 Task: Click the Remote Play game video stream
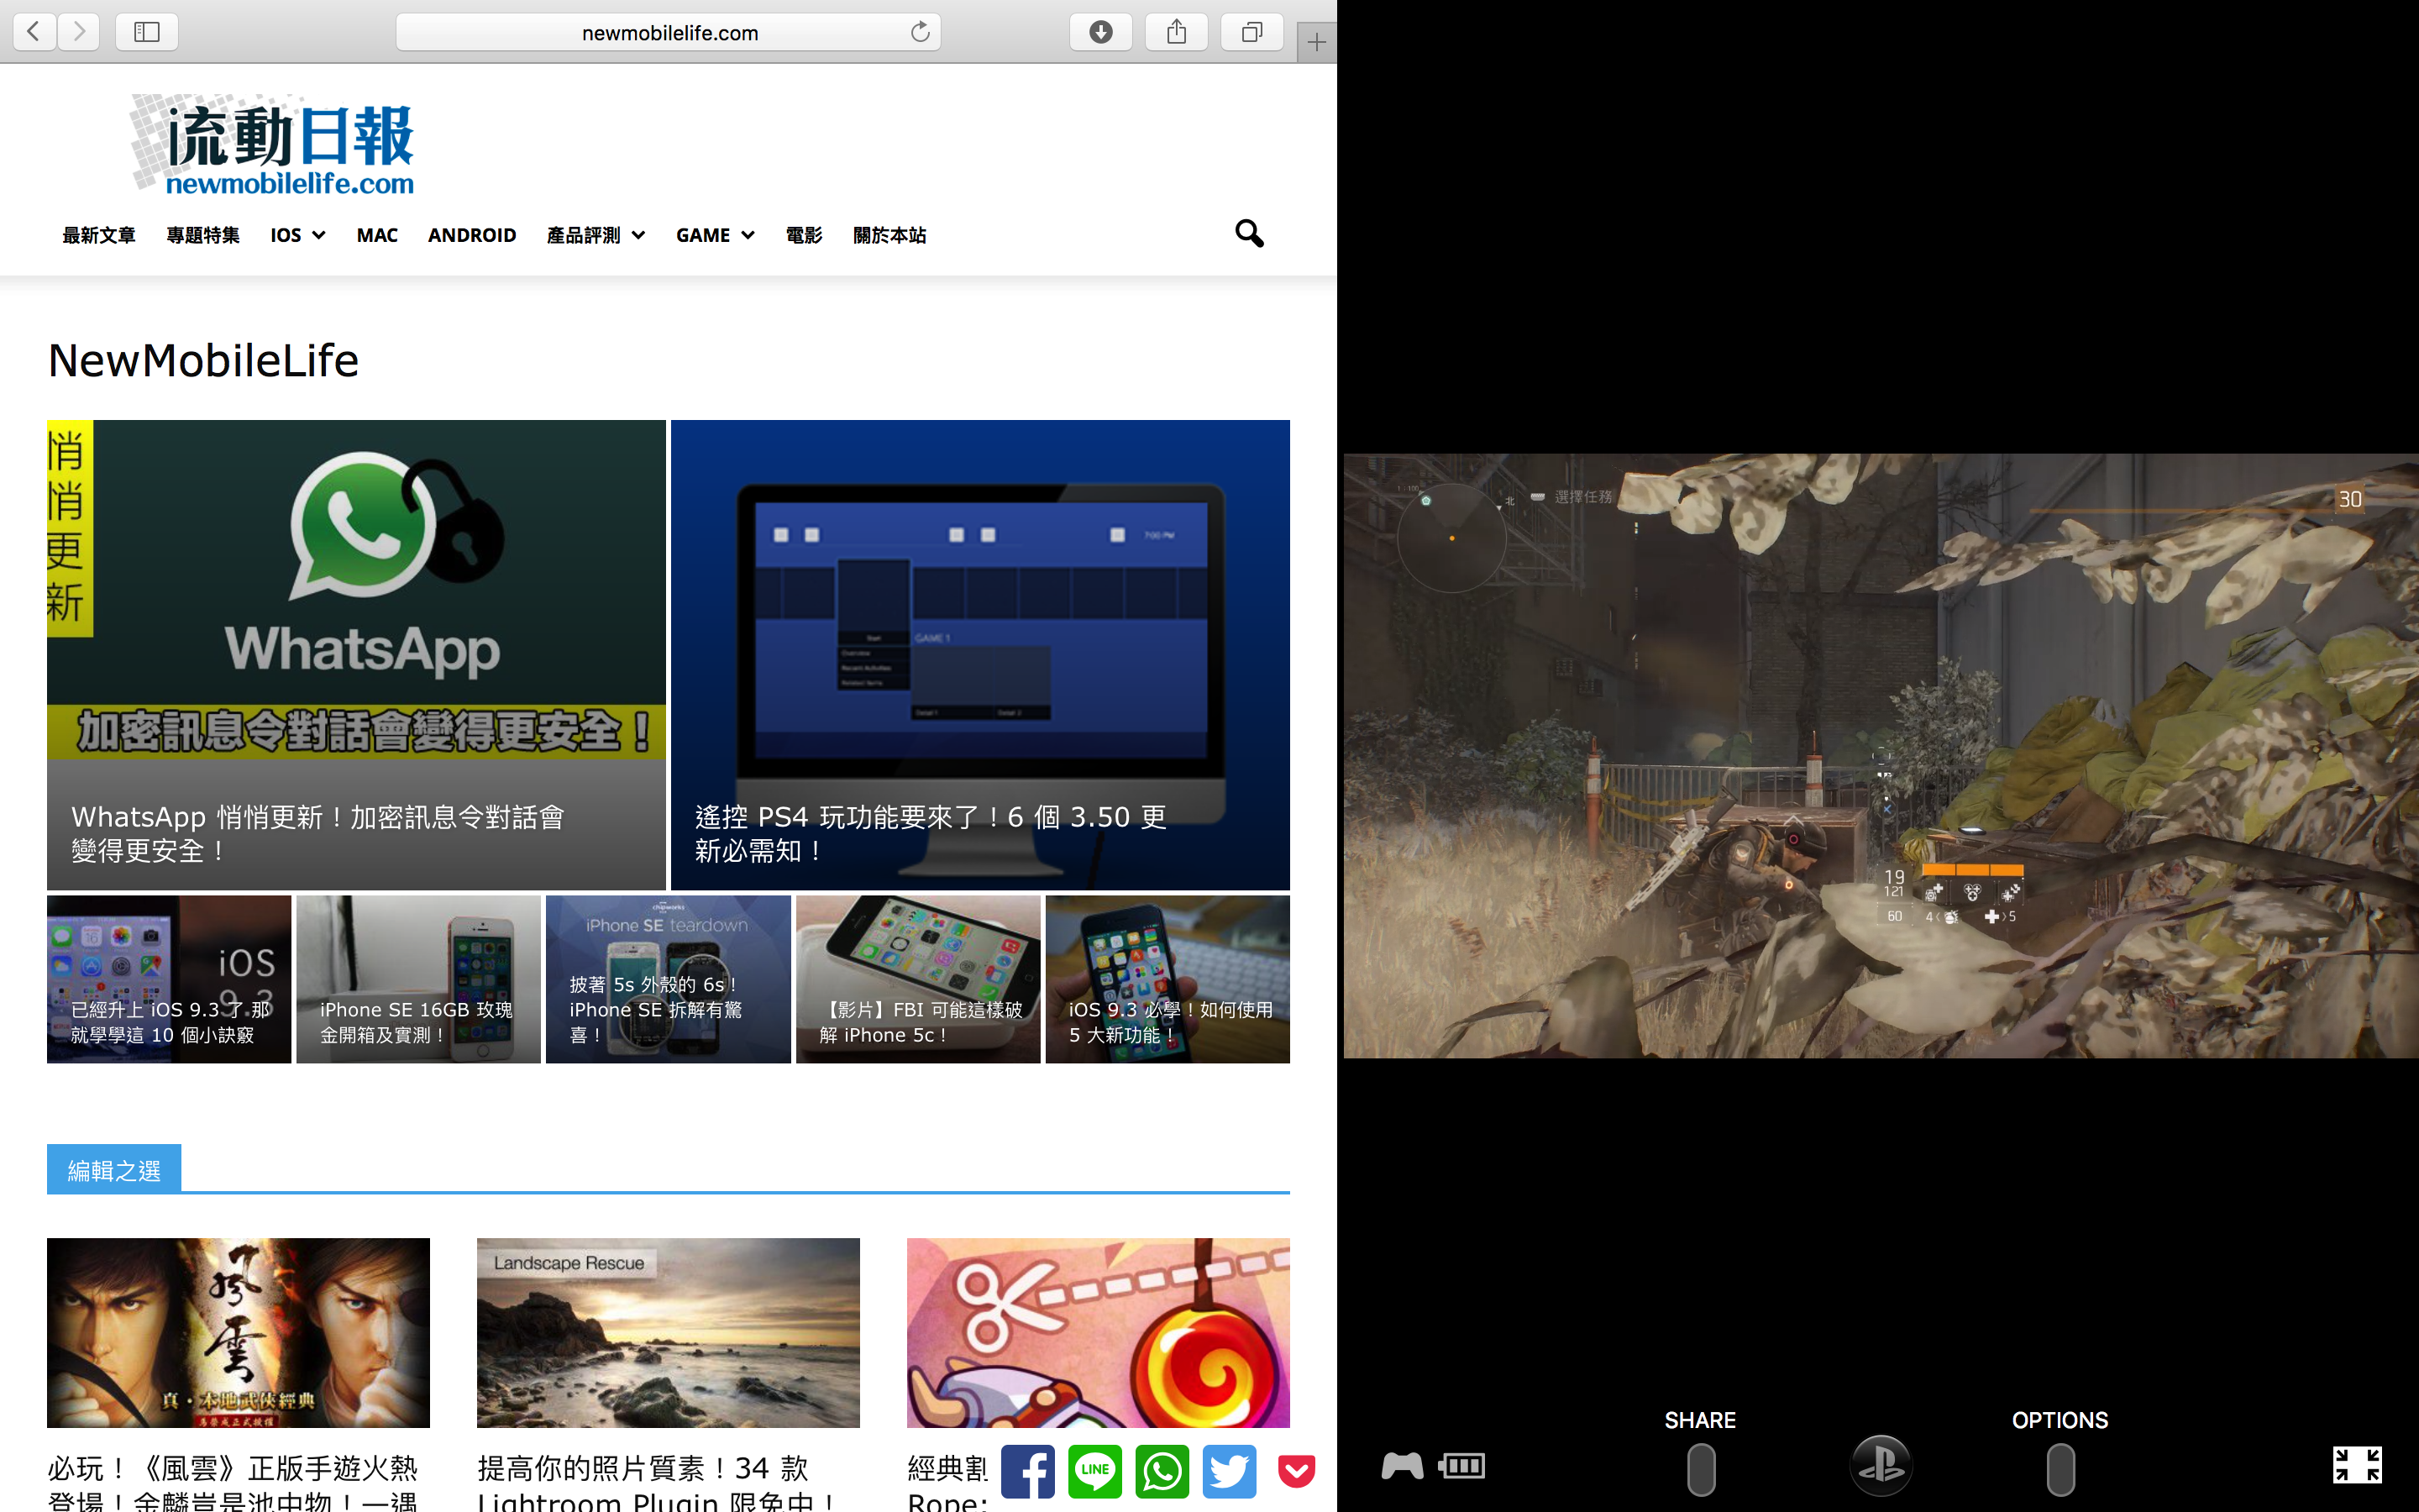click(1881, 756)
